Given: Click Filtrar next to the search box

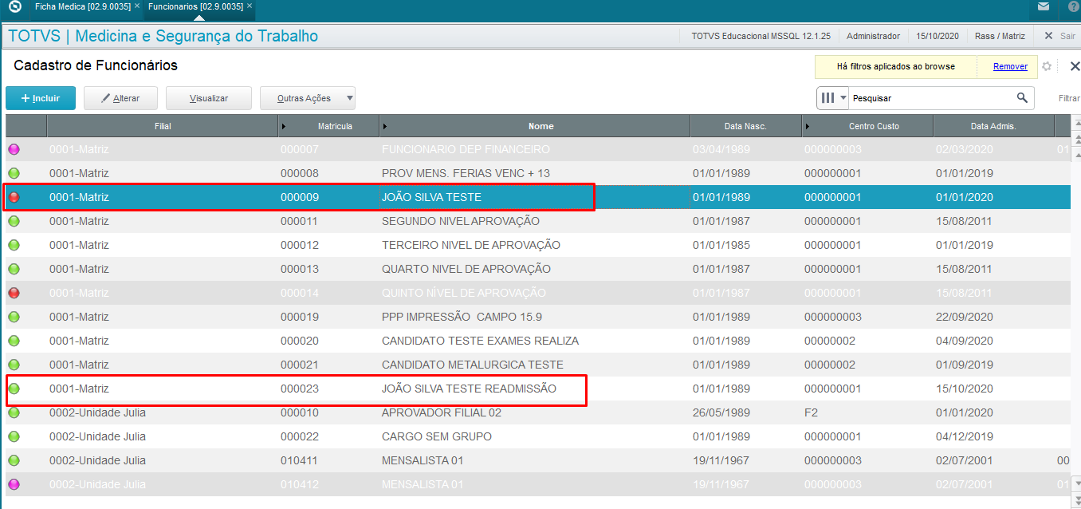Looking at the screenshot, I should point(1069,98).
